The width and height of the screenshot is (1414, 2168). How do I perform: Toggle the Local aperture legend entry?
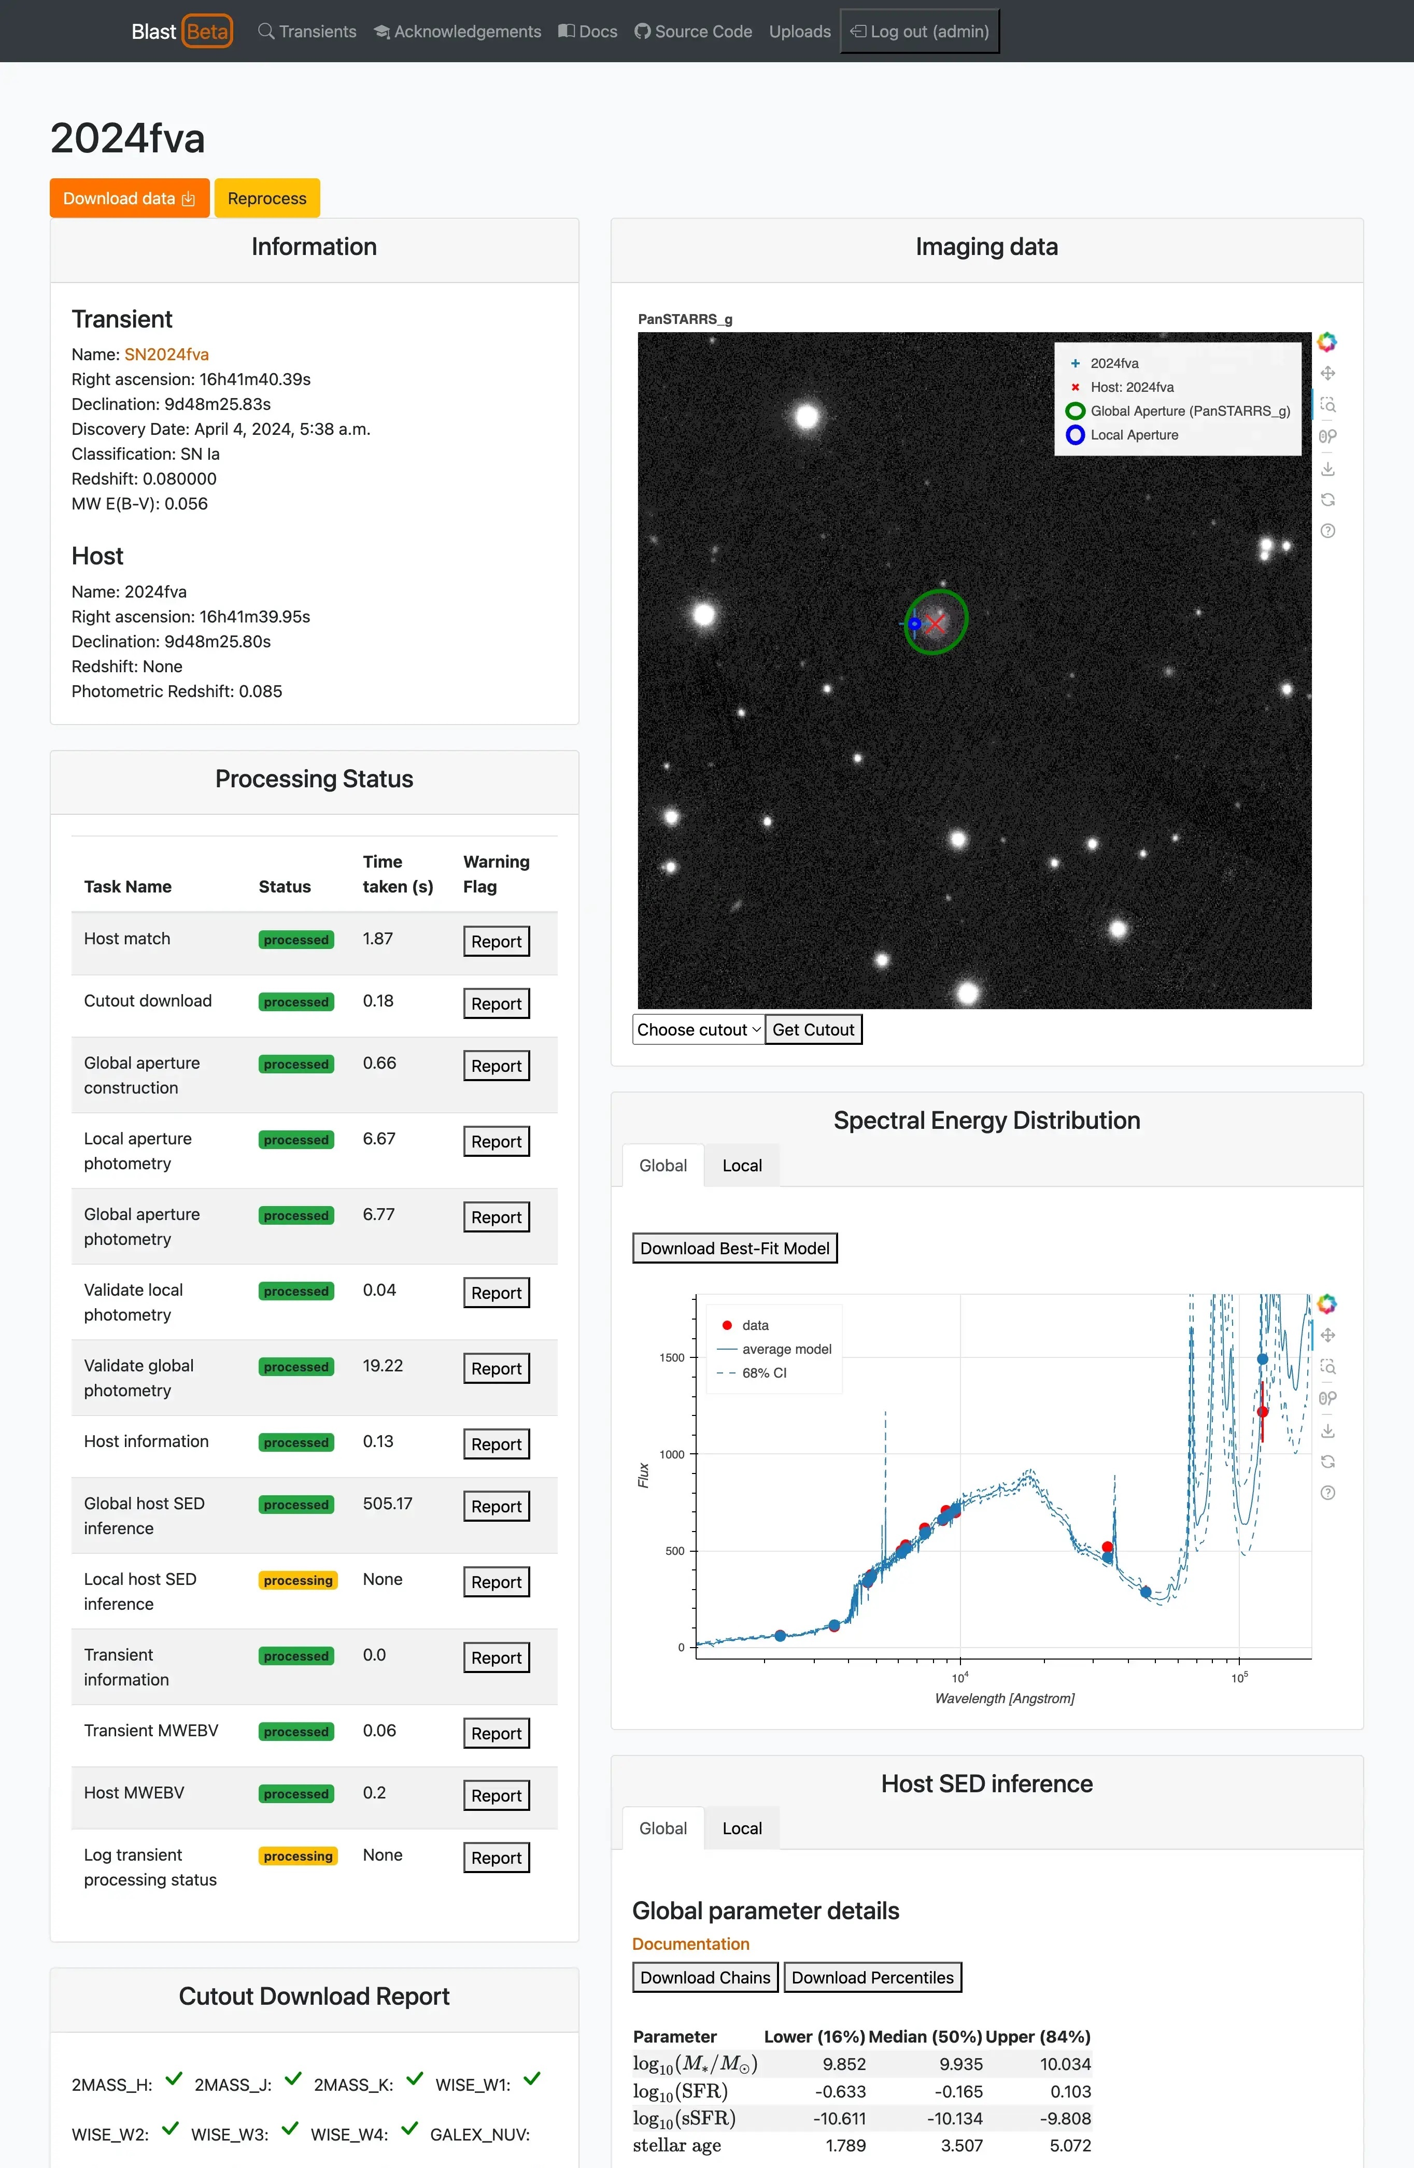pos(1134,434)
